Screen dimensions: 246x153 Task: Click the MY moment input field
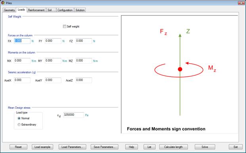tap(53, 61)
